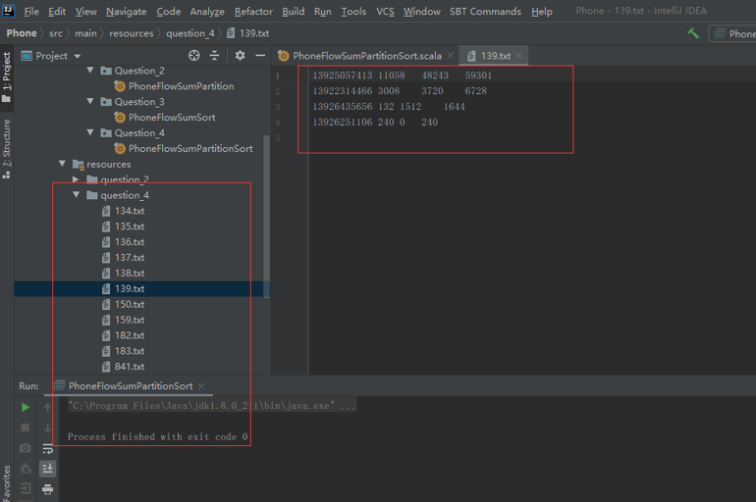Open the 1: Project tool window tab
The width and height of the screenshot is (756, 502).
tap(7, 76)
